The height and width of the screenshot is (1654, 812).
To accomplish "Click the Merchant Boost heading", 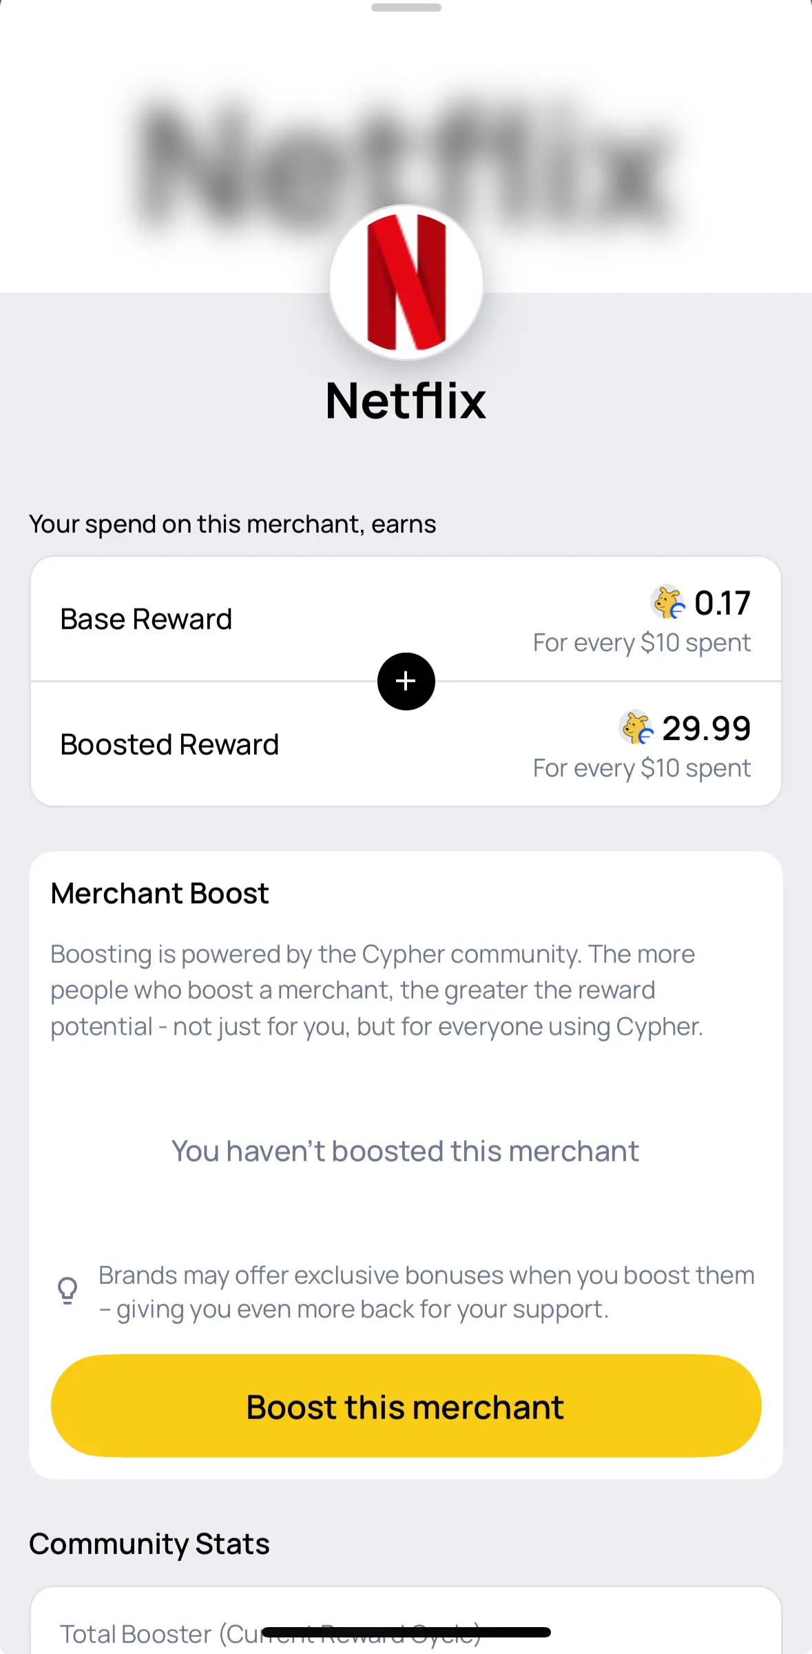I will [x=160, y=893].
